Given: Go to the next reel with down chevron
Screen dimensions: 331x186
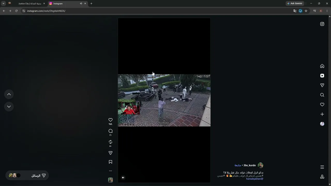Looking at the screenshot, I should coord(9,106).
